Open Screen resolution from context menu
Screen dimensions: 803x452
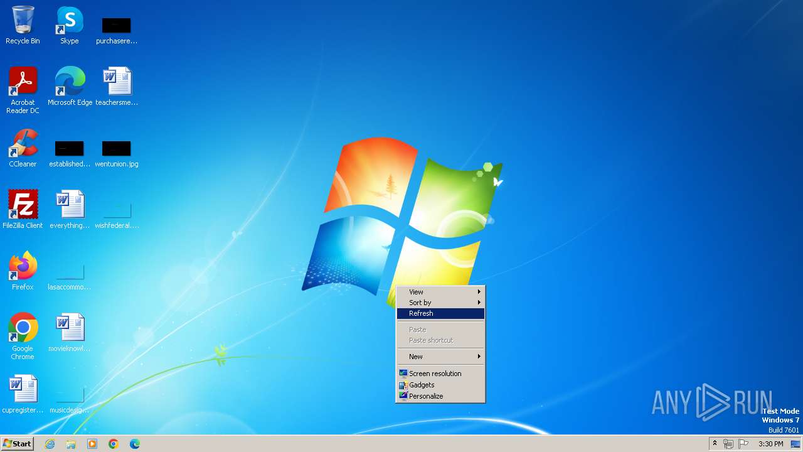pos(440,374)
